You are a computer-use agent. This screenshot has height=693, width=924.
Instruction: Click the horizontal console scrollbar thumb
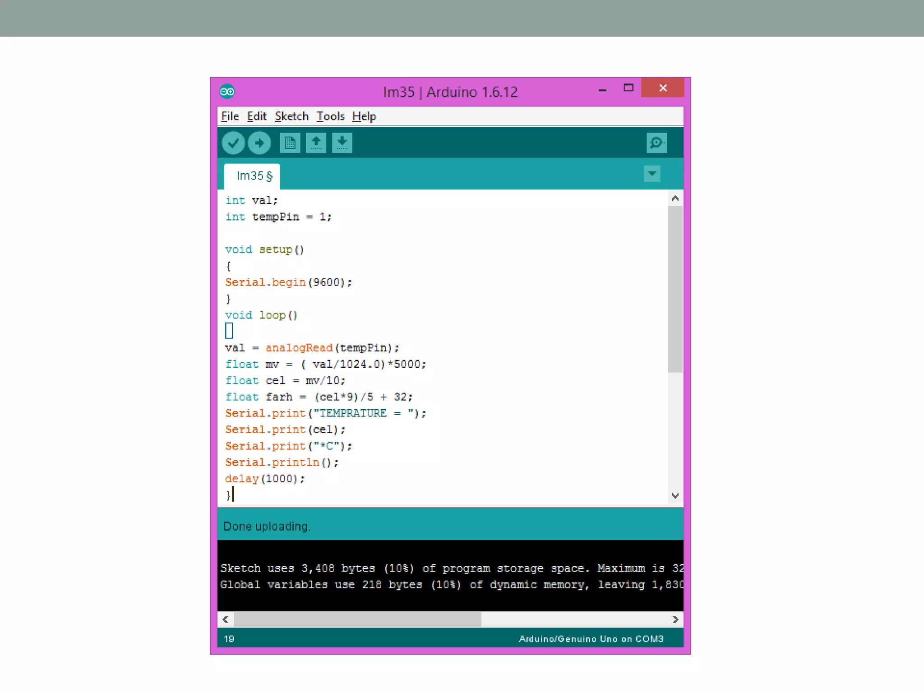pos(357,619)
